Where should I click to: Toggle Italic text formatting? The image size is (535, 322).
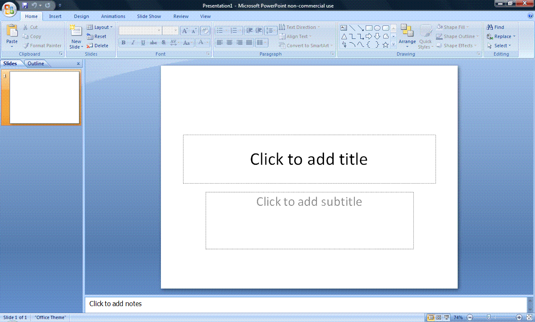coord(133,43)
